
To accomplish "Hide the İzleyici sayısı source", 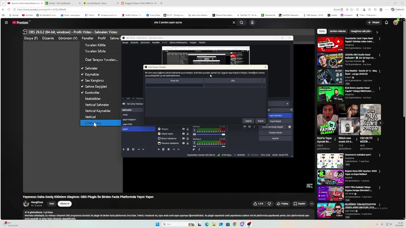I will (x=183, y=134).
